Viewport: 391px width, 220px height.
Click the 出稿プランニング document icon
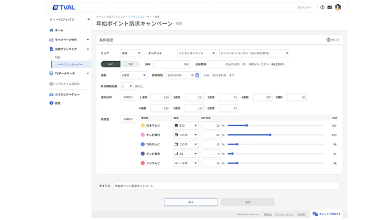[51, 49]
